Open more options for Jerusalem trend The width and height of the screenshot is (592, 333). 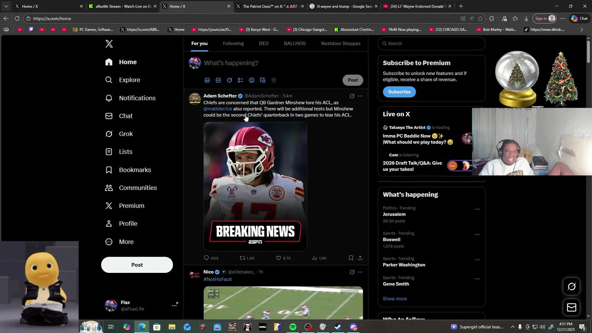click(477, 209)
